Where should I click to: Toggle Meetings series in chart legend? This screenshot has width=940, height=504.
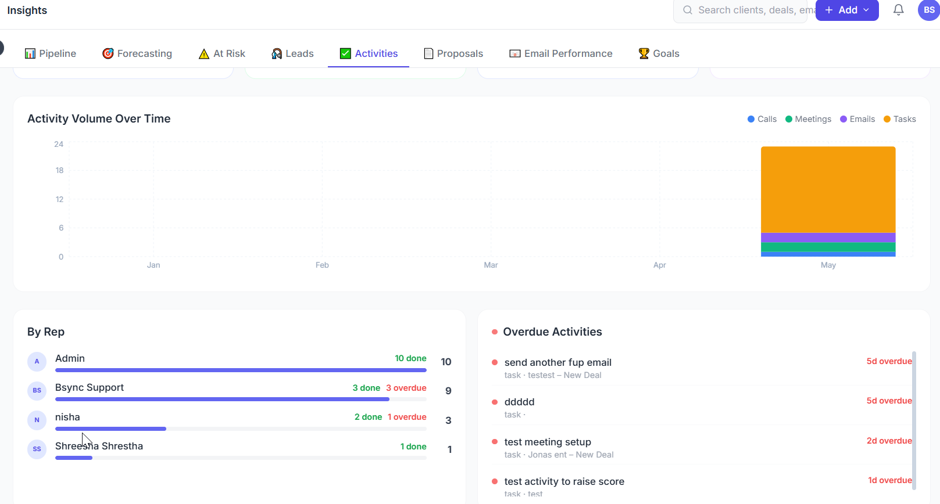(808, 119)
